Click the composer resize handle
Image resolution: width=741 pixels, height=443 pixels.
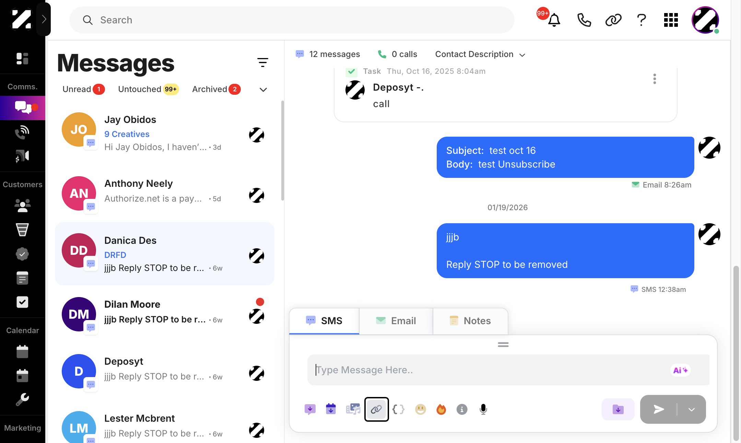pyautogui.click(x=503, y=345)
